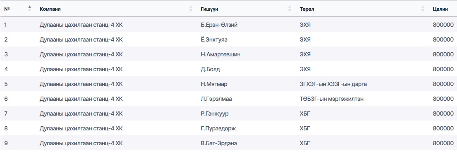Screen dimensions: 457x153
Task: Click sort arrows beside Төрөл header
Action: 423,9
